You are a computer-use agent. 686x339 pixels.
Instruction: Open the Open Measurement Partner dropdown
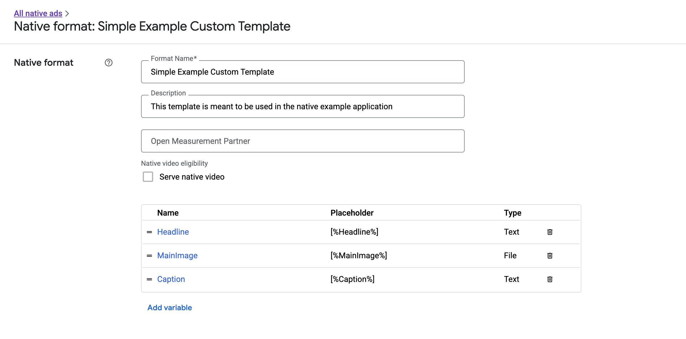(303, 141)
